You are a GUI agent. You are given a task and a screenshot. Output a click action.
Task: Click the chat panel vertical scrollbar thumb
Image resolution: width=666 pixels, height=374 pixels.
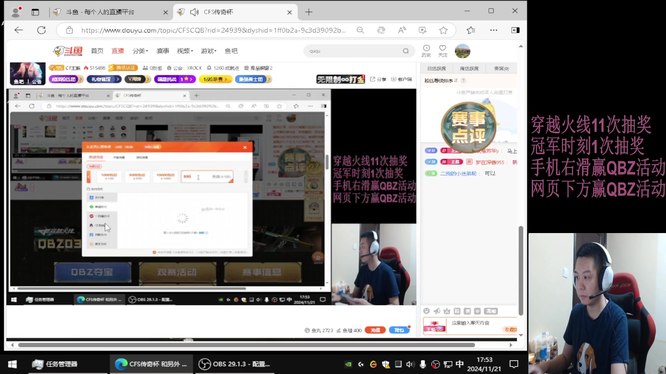pyautogui.click(x=521, y=270)
